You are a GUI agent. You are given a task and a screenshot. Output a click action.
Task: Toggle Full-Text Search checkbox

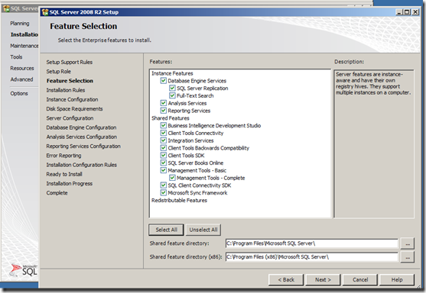click(172, 95)
